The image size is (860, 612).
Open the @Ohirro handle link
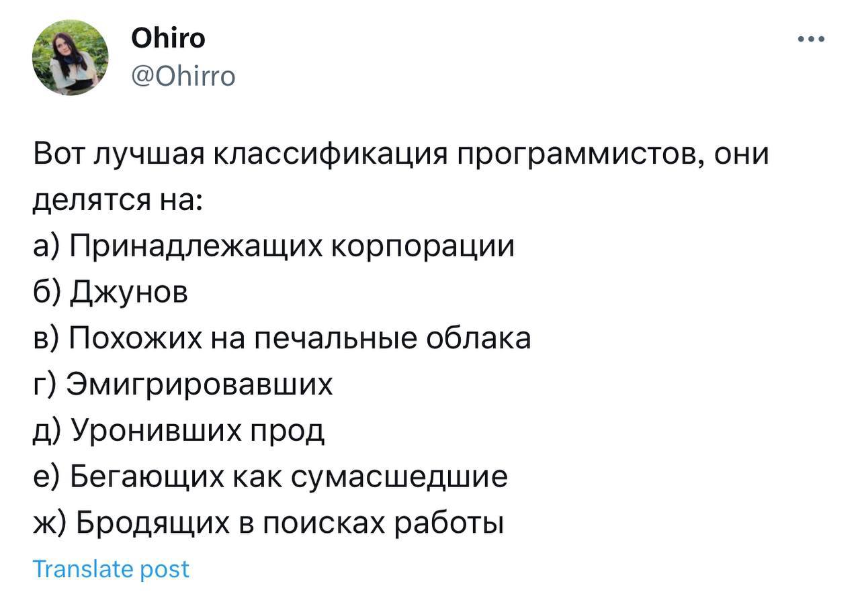(x=183, y=76)
